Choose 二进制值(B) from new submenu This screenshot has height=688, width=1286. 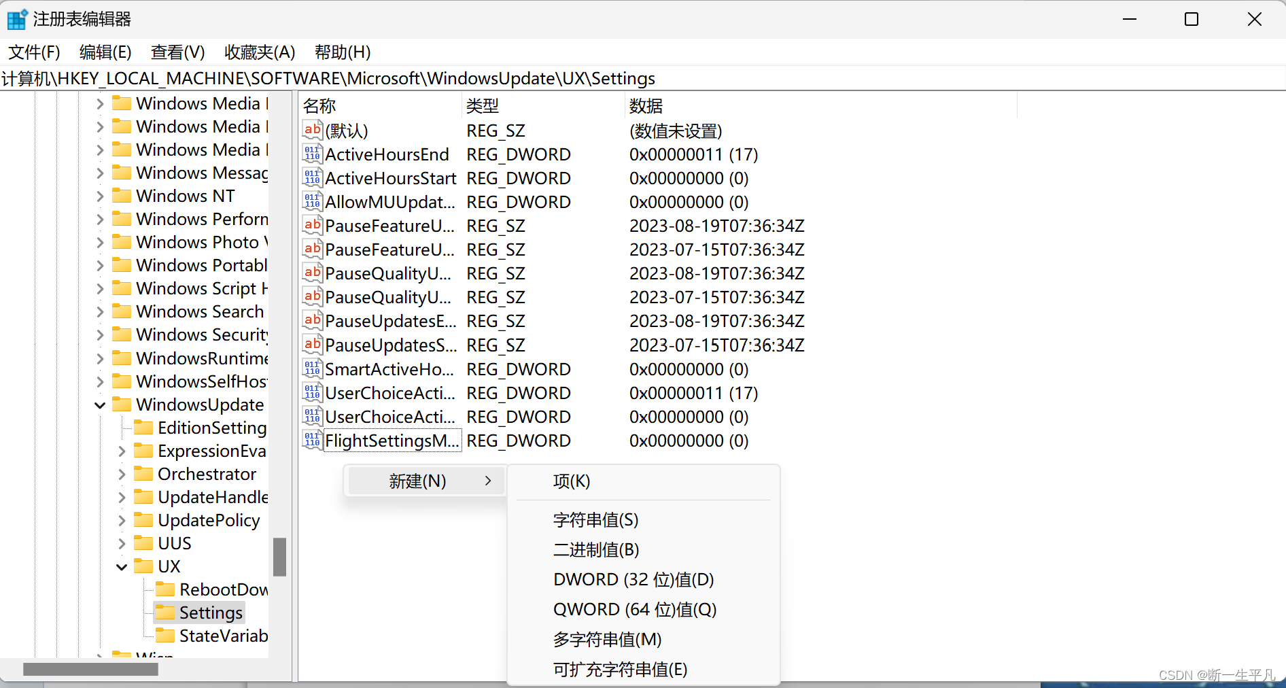644,549
